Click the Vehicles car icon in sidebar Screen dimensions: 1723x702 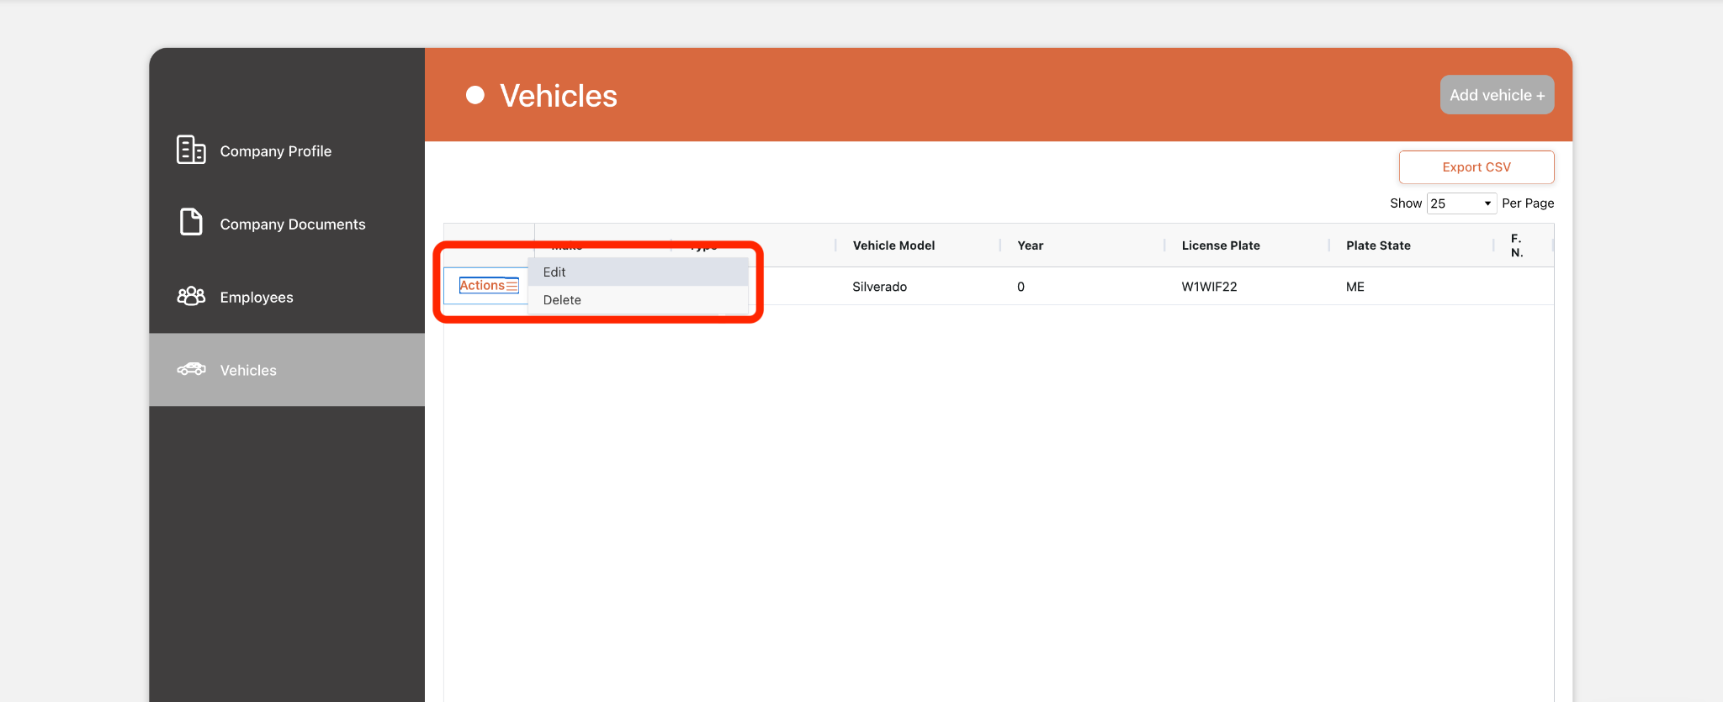(x=191, y=369)
